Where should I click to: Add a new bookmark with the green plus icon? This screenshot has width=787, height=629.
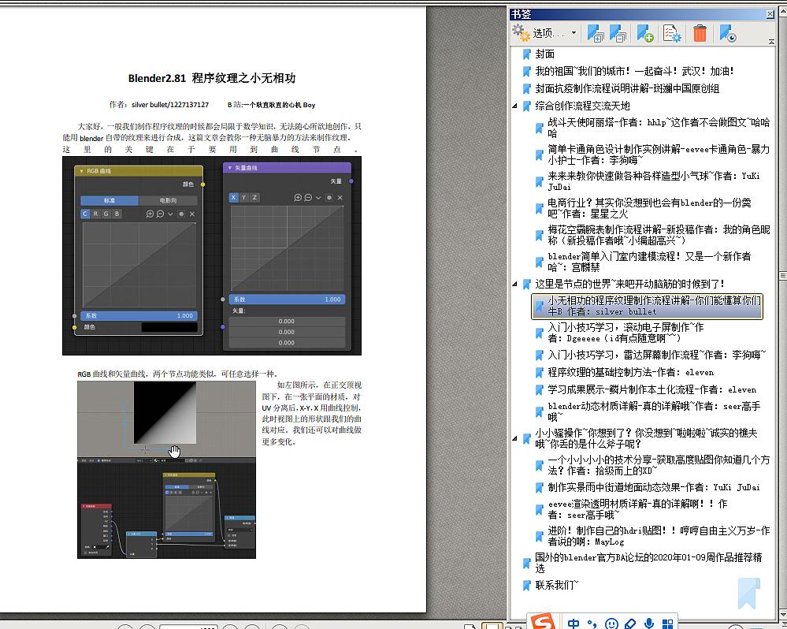pyautogui.click(x=645, y=33)
